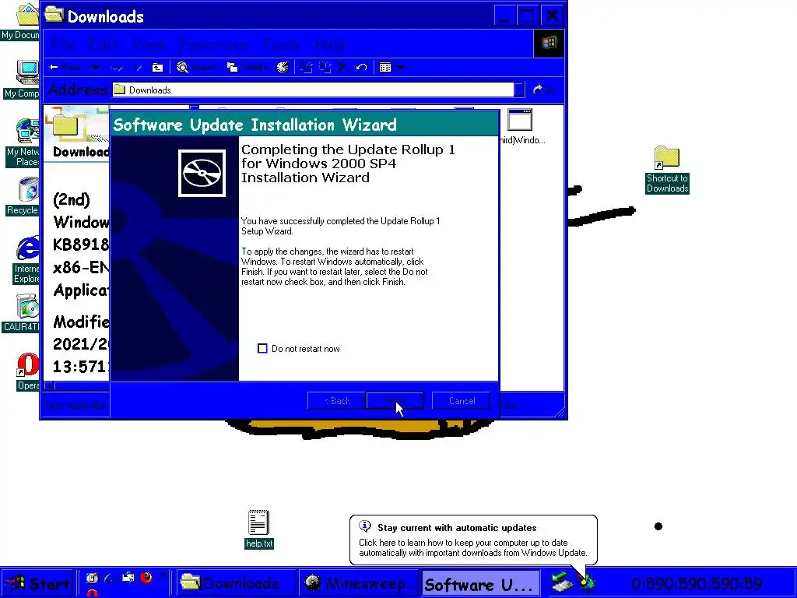This screenshot has width=797, height=598.
Task: Select the help.txt desktop file
Action: click(258, 529)
